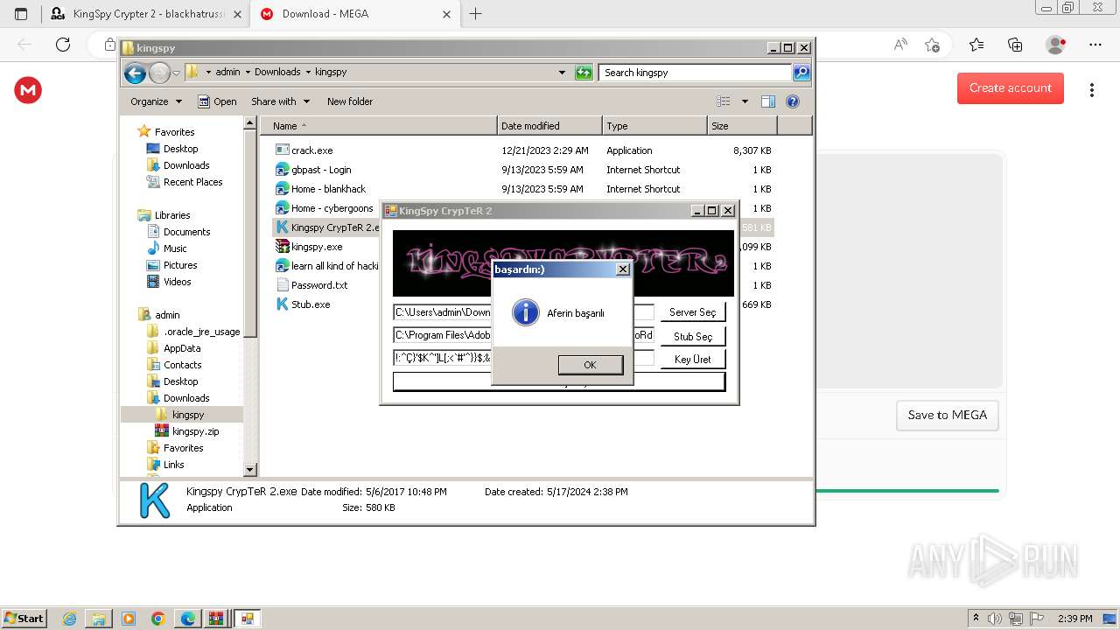Screen dimensions: 1120x630
Task: Select the Links folder in the tree
Action: (x=173, y=465)
